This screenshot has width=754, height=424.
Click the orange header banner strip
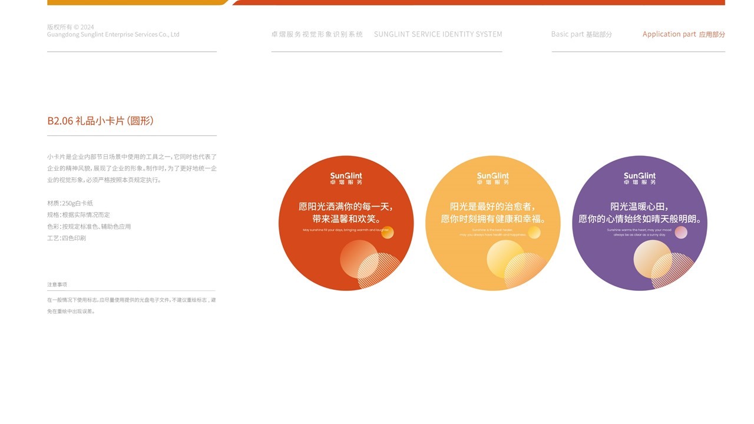(135, 2)
